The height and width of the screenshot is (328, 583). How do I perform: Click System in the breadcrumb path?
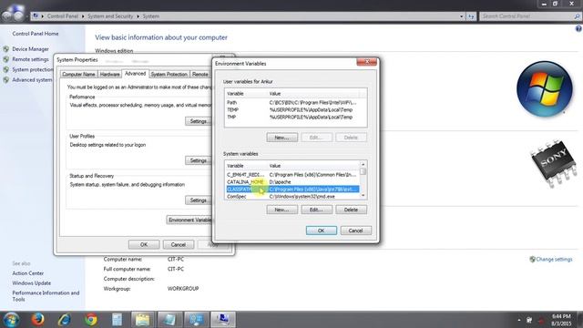click(x=150, y=16)
